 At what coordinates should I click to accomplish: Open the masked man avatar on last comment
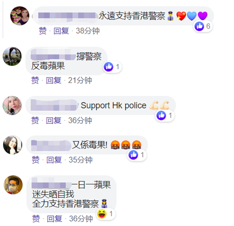[x=13, y=185]
